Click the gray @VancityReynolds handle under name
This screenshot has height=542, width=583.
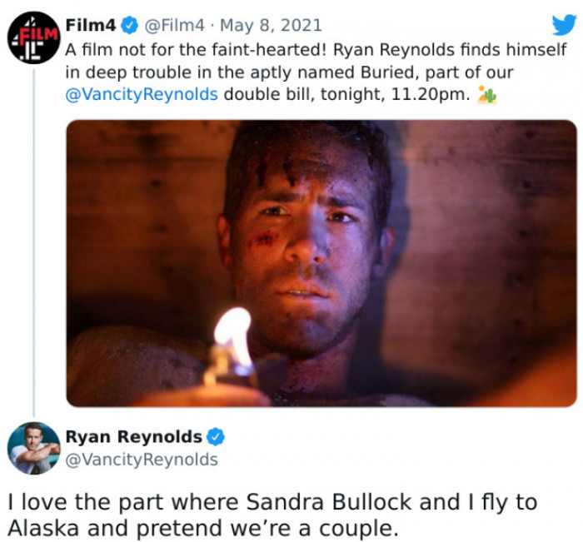(142, 460)
